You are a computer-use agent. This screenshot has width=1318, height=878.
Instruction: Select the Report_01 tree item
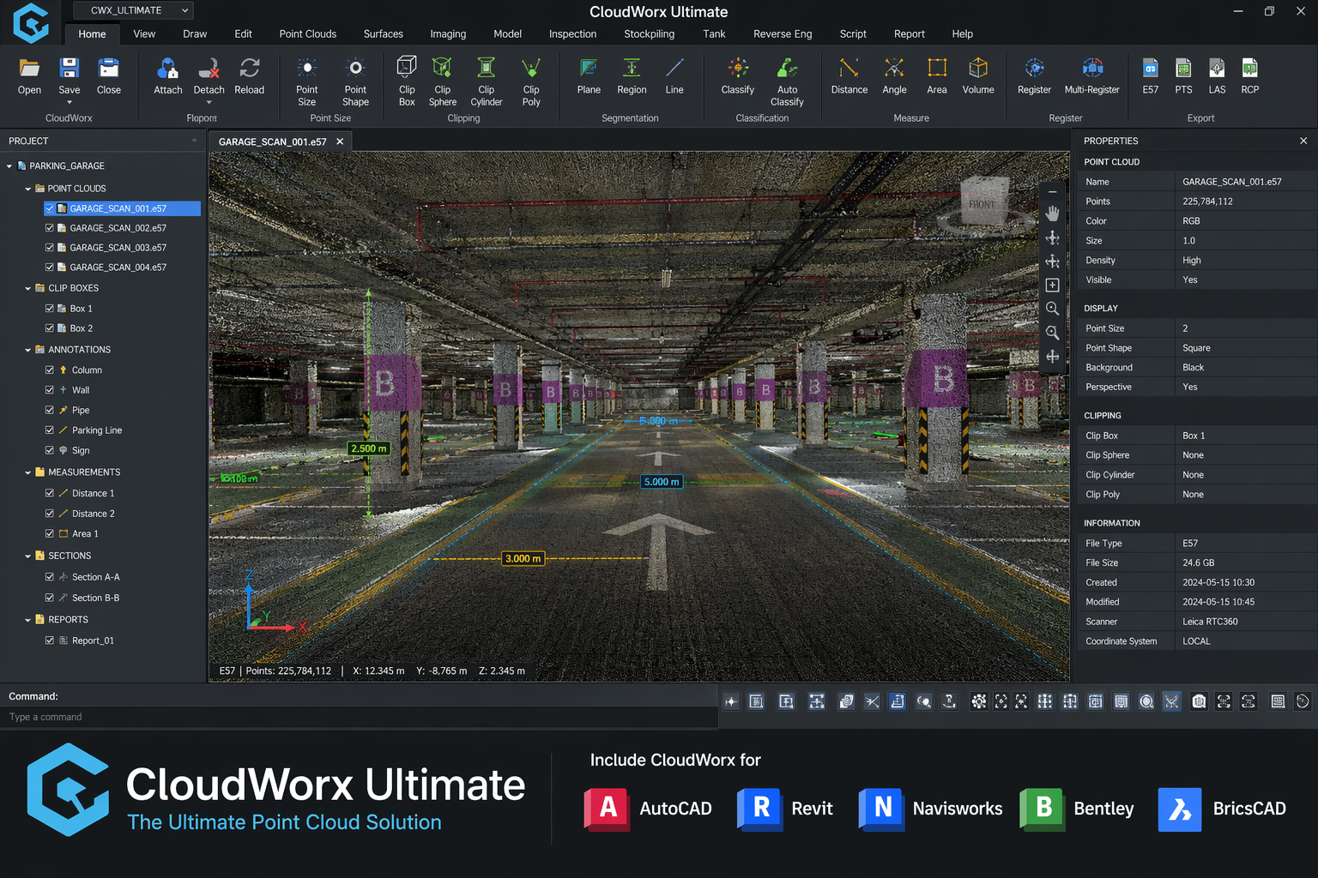[93, 640]
